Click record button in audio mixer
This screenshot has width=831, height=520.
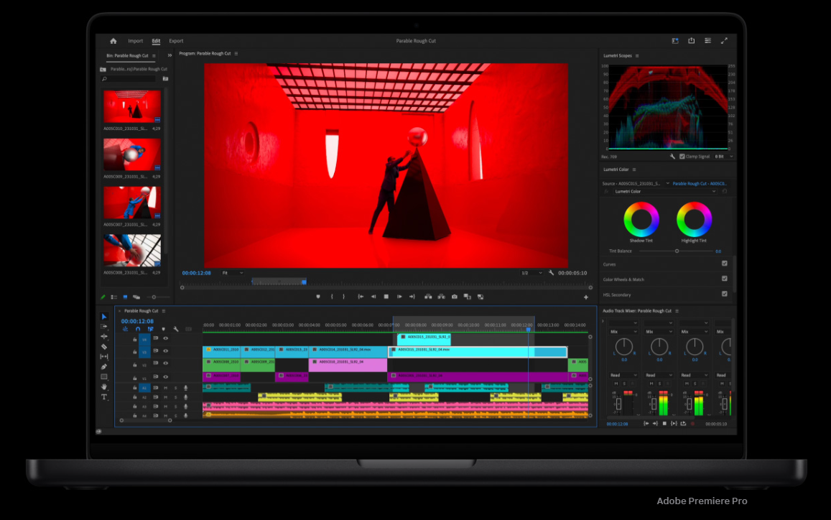(692, 424)
